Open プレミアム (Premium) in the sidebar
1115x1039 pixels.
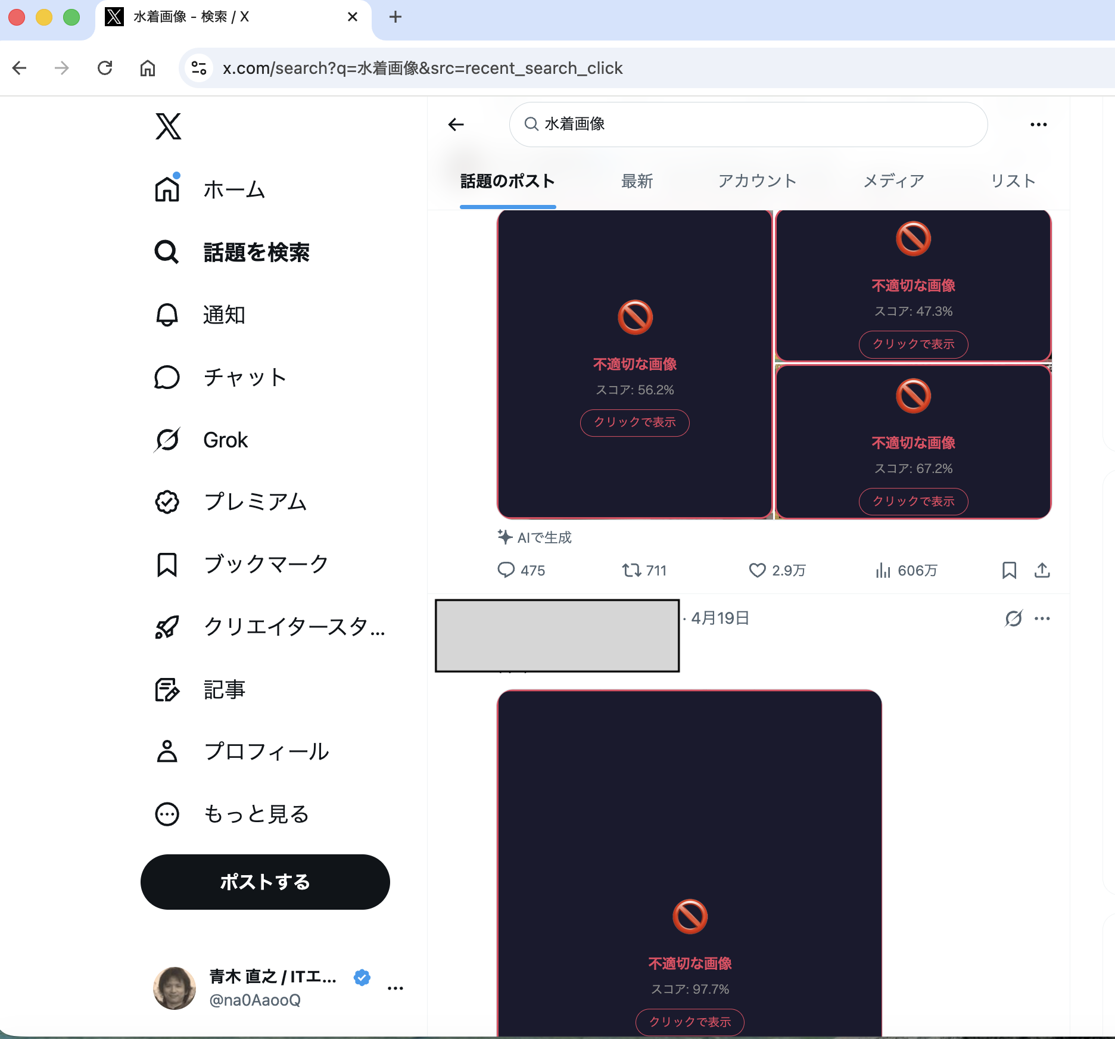[231, 502]
